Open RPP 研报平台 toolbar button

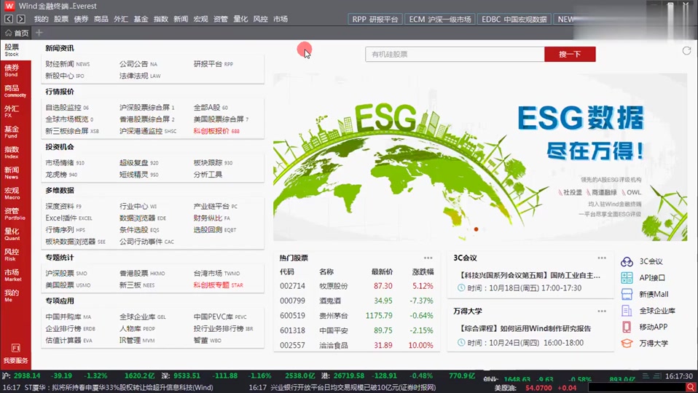coord(375,19)
